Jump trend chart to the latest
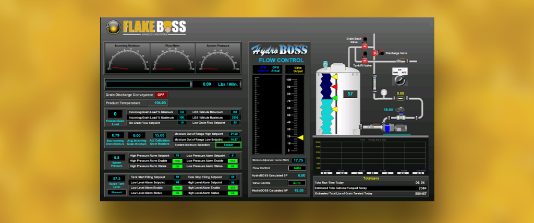 [418, 173]
